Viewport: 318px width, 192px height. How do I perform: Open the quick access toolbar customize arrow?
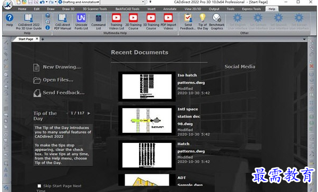[150, 2]
